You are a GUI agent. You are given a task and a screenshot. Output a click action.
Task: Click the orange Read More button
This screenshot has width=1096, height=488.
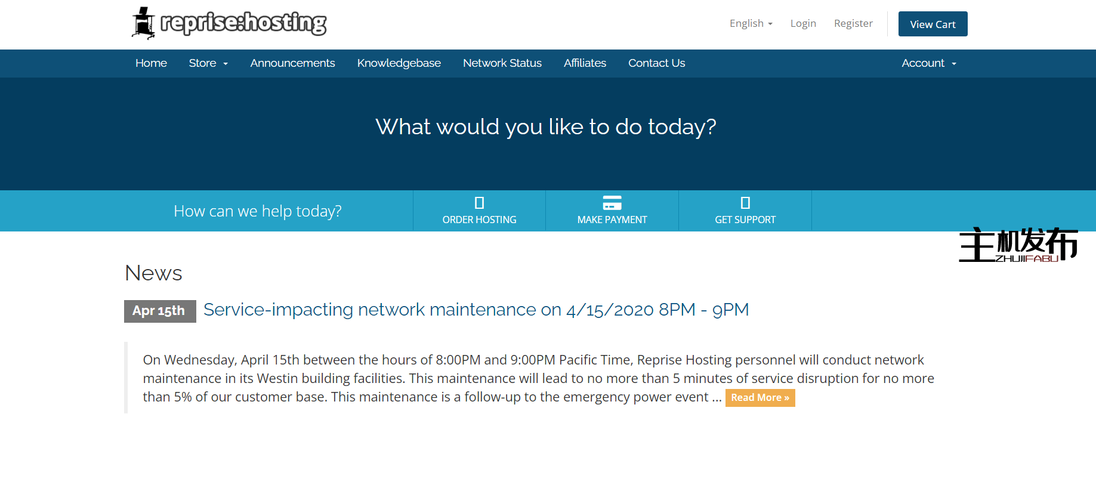pyautogui.click(x=760, y=397)
